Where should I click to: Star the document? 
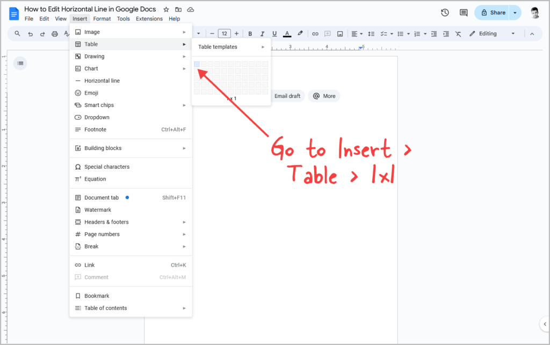click(167, 9)
